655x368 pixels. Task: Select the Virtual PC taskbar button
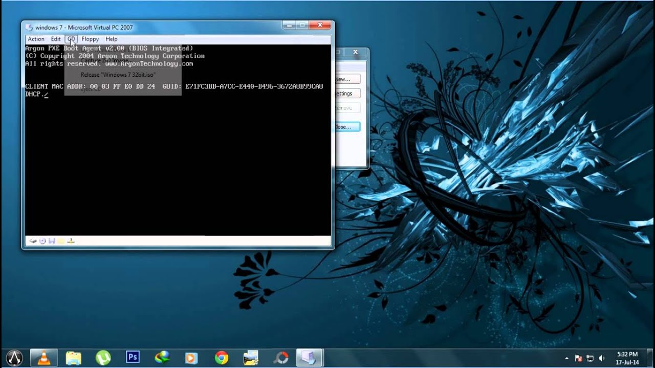coord(309,358)
